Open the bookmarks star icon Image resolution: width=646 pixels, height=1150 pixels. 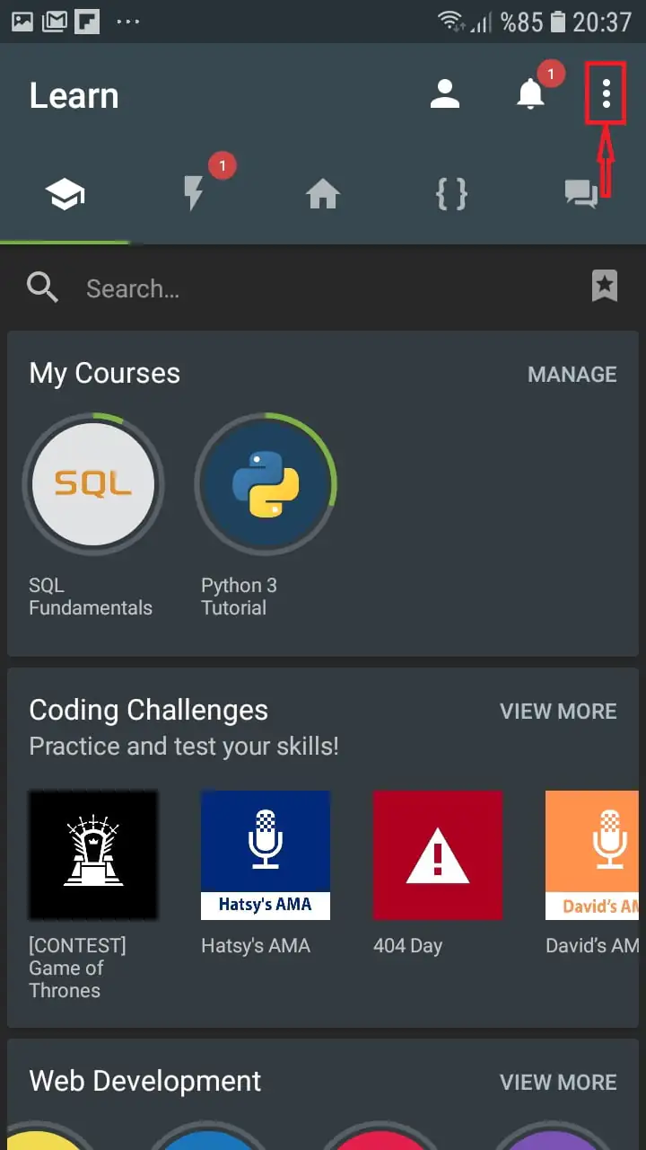pyautogui.click(x=605, y=287)
